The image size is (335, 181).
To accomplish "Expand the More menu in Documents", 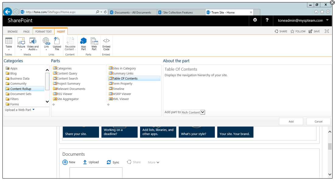I will (x=153, y=162).
